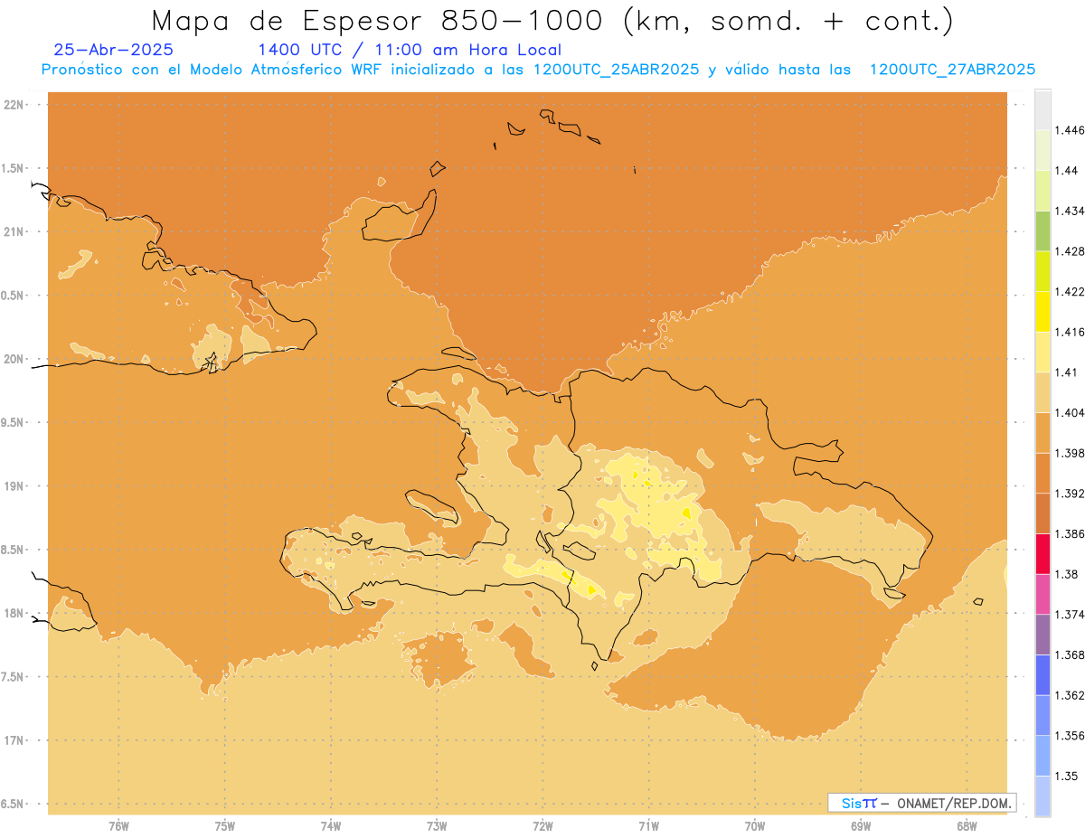Click the purple legend swatch between 1.368 and 1.374
Image resolution: width=1085 pixels, height=838 pixels.
click(1043, 635)
